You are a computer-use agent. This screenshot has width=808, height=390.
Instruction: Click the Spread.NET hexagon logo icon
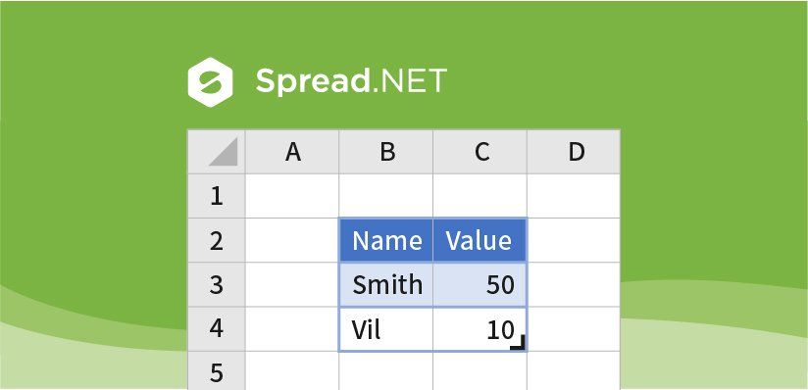210,82
